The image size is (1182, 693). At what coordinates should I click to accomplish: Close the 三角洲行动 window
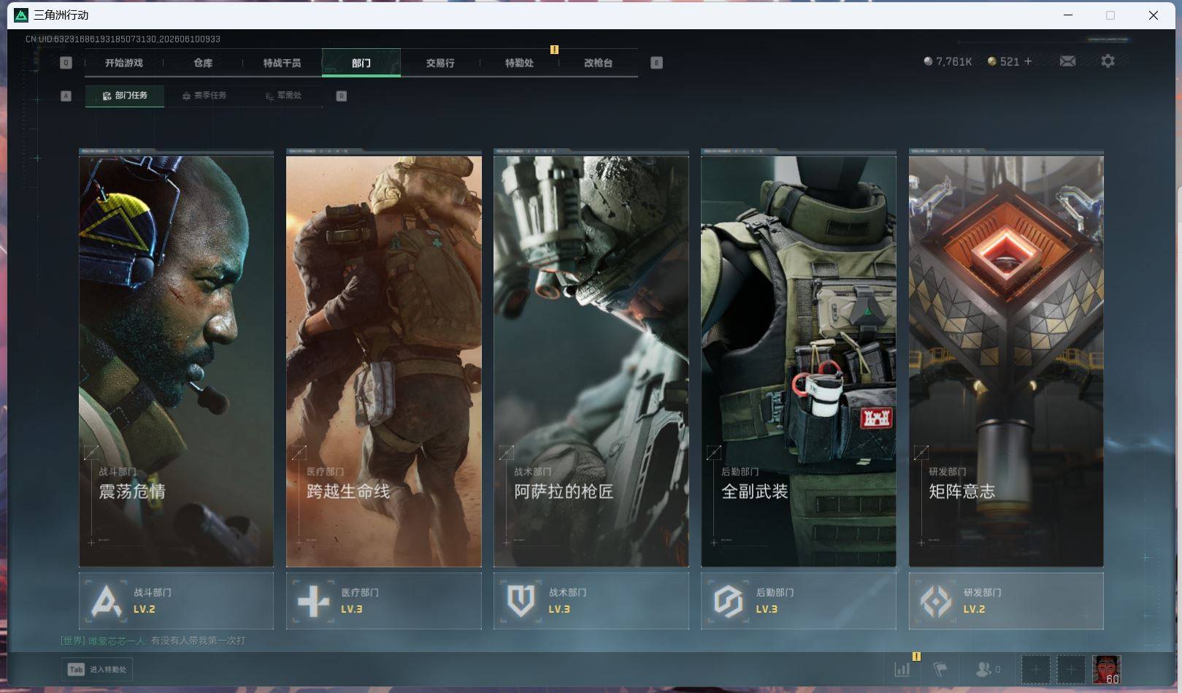tap(1153, 15)
